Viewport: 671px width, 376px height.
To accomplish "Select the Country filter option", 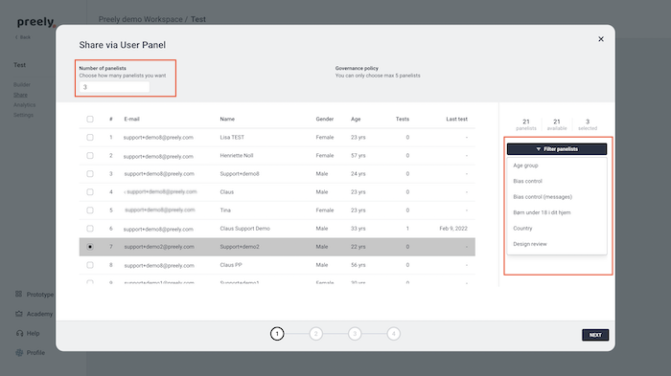I will click(522, 228).
